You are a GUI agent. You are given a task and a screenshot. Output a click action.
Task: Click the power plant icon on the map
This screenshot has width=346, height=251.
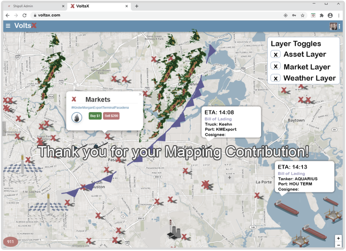174,230
